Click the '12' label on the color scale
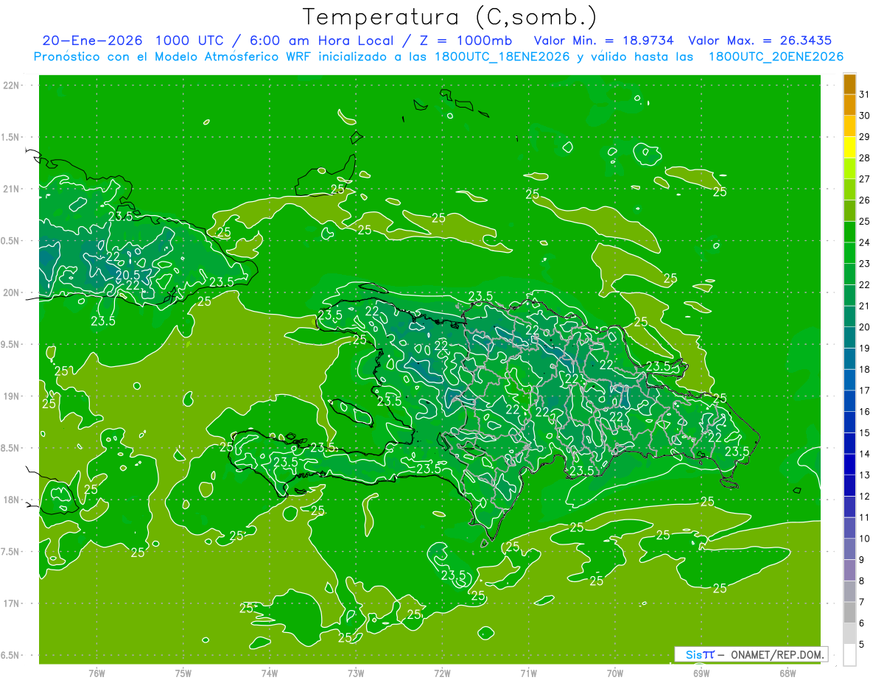 coord(865,496)
